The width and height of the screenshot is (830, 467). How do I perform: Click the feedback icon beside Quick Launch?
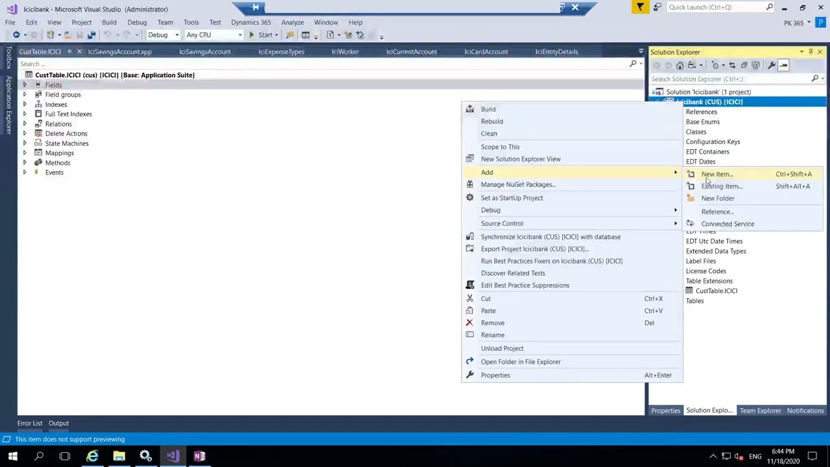tap(657, 7)
